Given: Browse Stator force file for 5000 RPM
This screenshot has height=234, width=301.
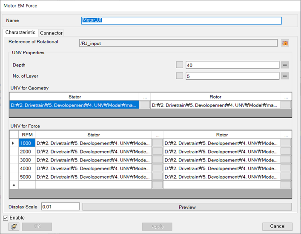Looking at the screenshot, I should pyautogui.click(x=158, y=176).
